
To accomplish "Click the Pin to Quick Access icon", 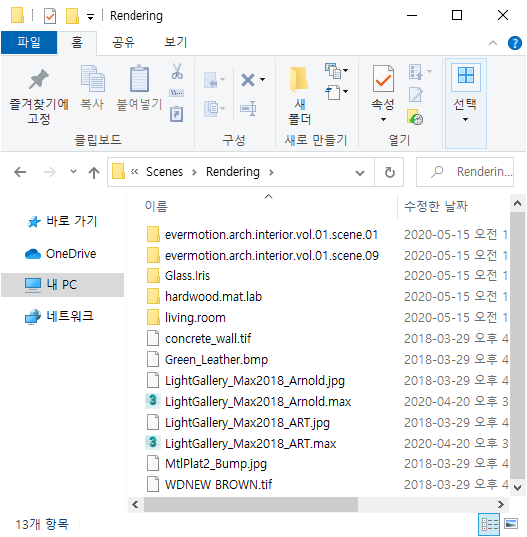I will [x=39, y=79].
